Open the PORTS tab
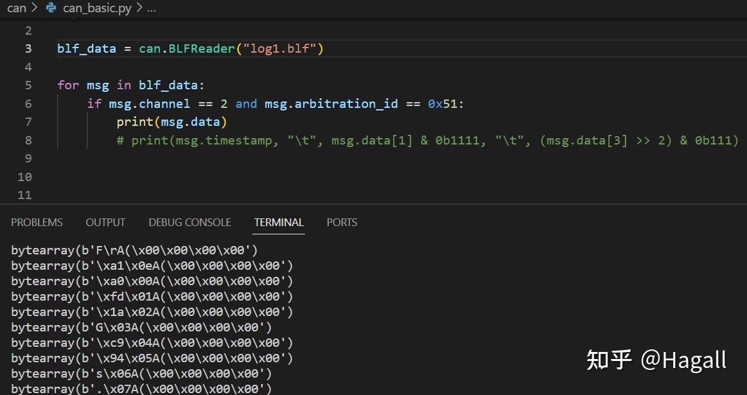Screen dimensions: 747x395 click(x=342, y=222)
